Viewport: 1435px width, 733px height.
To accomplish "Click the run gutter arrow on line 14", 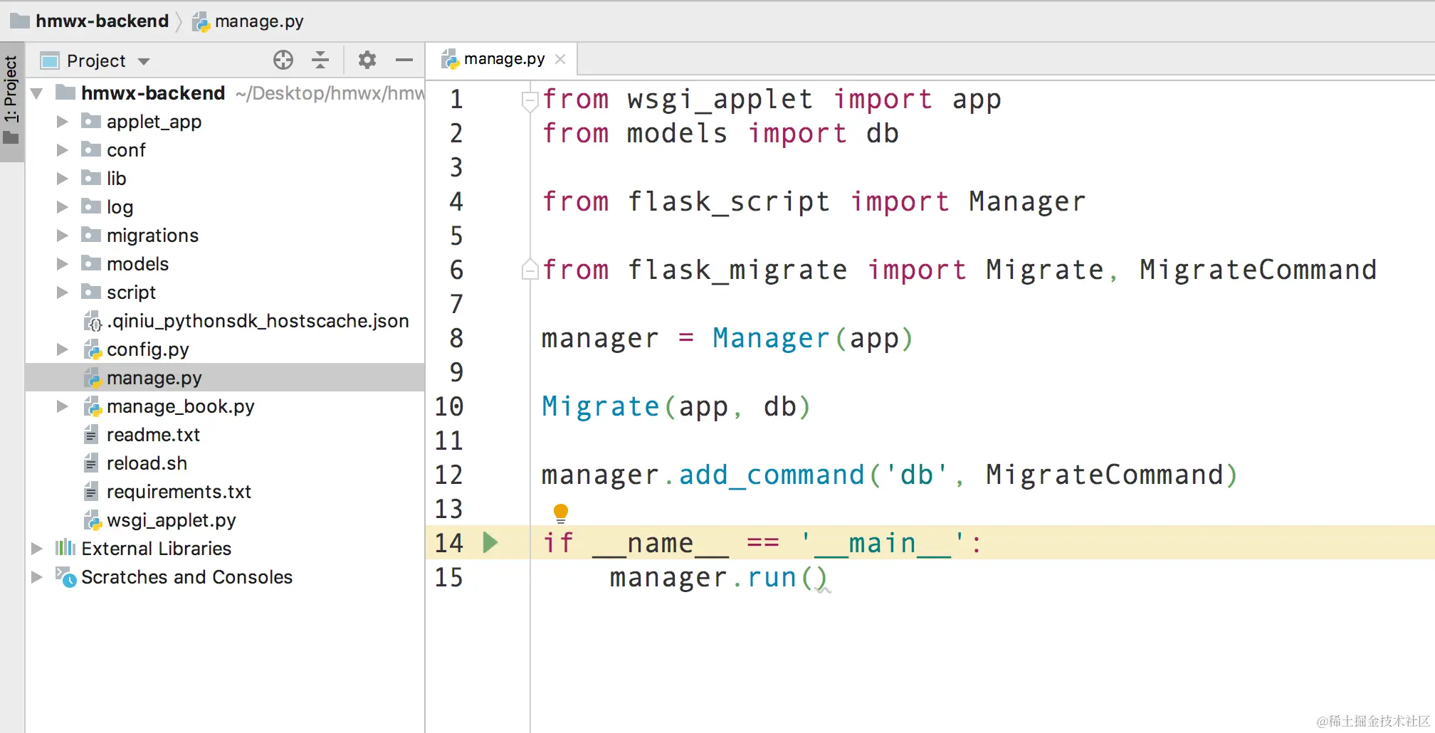I will [x=490, y=543].
